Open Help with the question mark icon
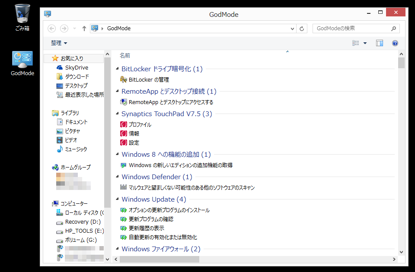The image size is (415, 272). [x=395, y=43]
